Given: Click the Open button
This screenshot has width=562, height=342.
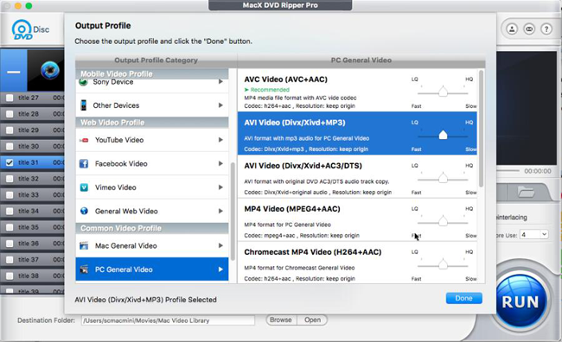Looking at the screenshot, I should 312,320.
